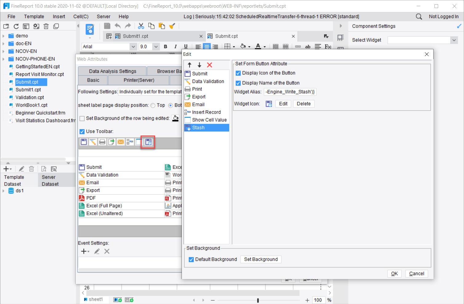The width and height of the screenshot is (464, 304).
Task: Enable Set Background of the row being edited
Action: (x=82, y=119)
